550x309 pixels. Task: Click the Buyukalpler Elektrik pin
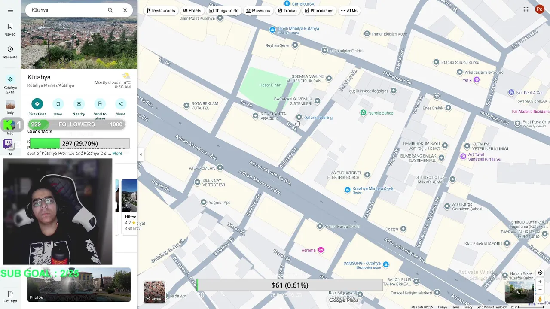(x=324, y=51)
